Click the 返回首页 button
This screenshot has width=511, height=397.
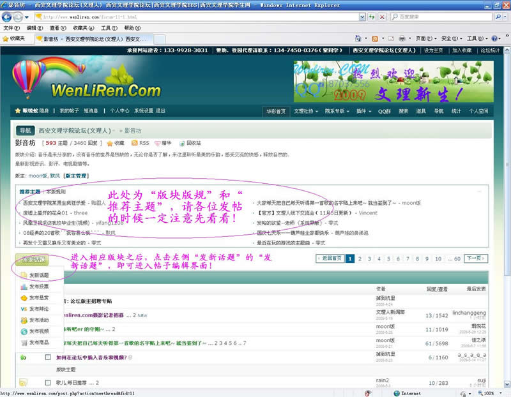(330, 258)
